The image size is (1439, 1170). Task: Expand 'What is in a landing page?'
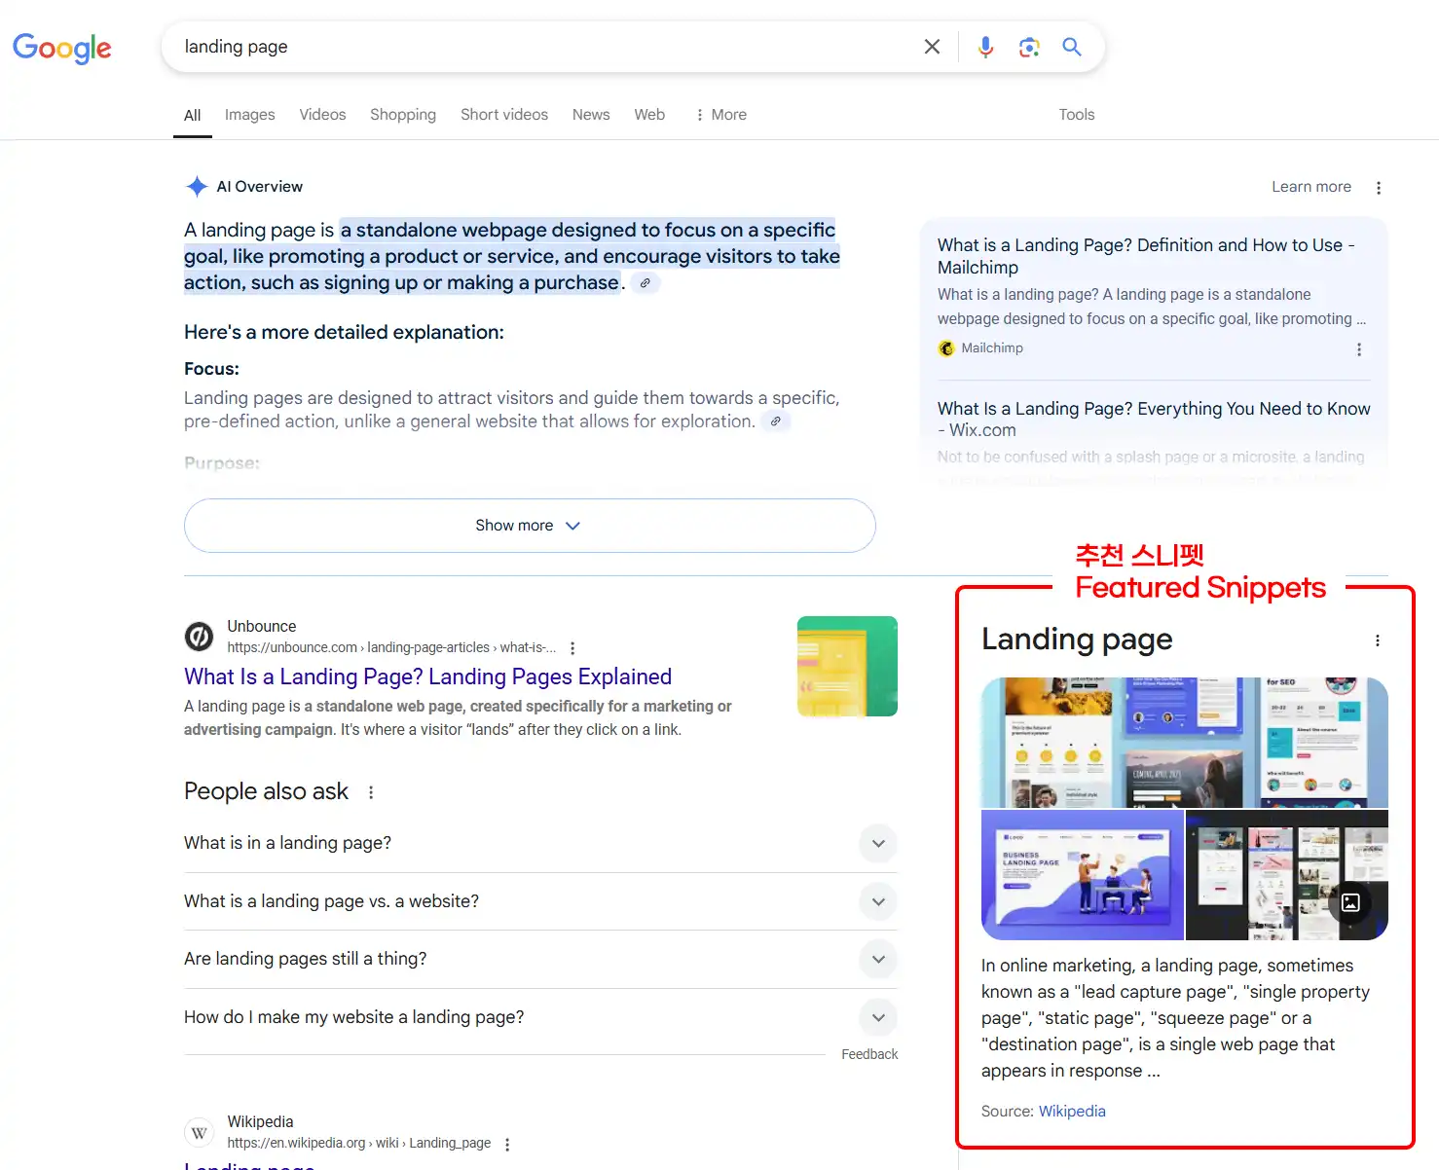pos(877,843)
